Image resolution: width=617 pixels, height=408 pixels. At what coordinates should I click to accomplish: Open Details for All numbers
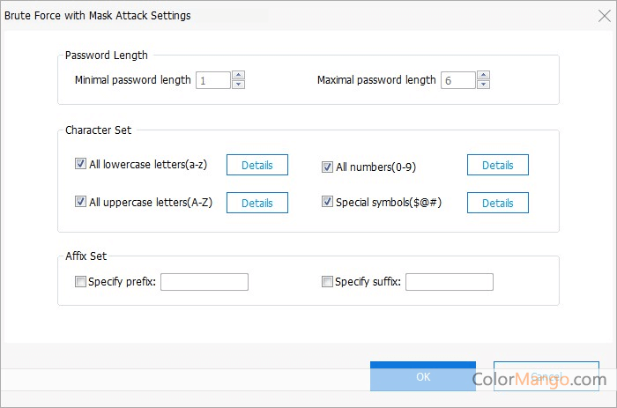pyautogui.click(x=497, y=165)
